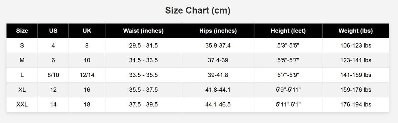
Task: Click weight value 159-176 lbs
Action: click(356, 90)
